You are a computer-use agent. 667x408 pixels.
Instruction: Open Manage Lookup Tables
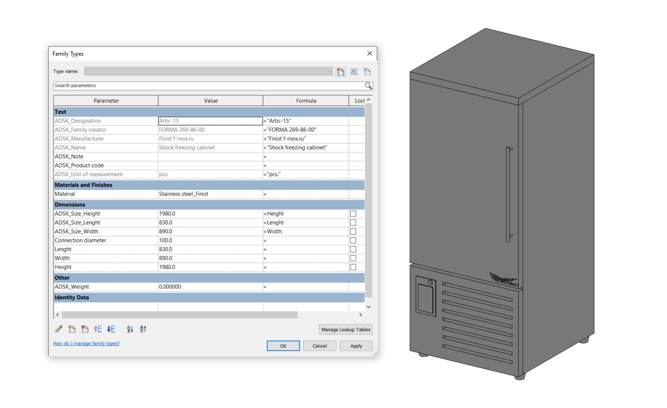click(x=346, y=330)
